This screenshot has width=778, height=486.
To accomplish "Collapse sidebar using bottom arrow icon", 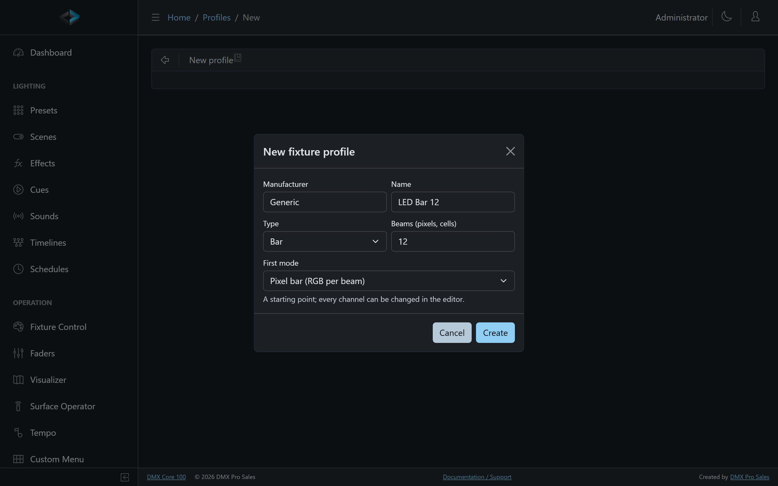I will (125, 477).
